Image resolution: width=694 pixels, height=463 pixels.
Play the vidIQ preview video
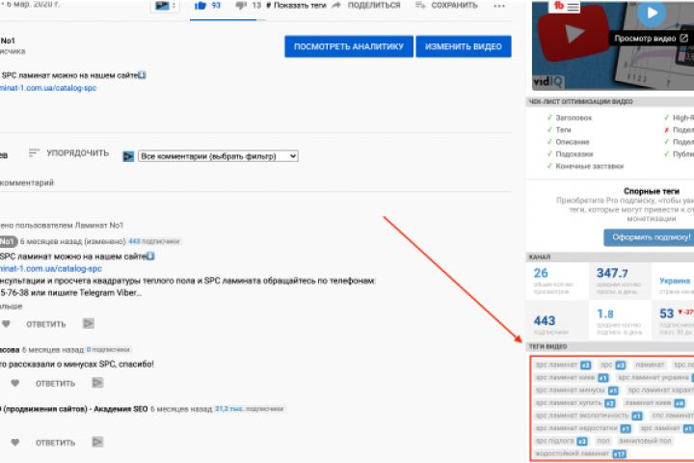click(652, 13)
